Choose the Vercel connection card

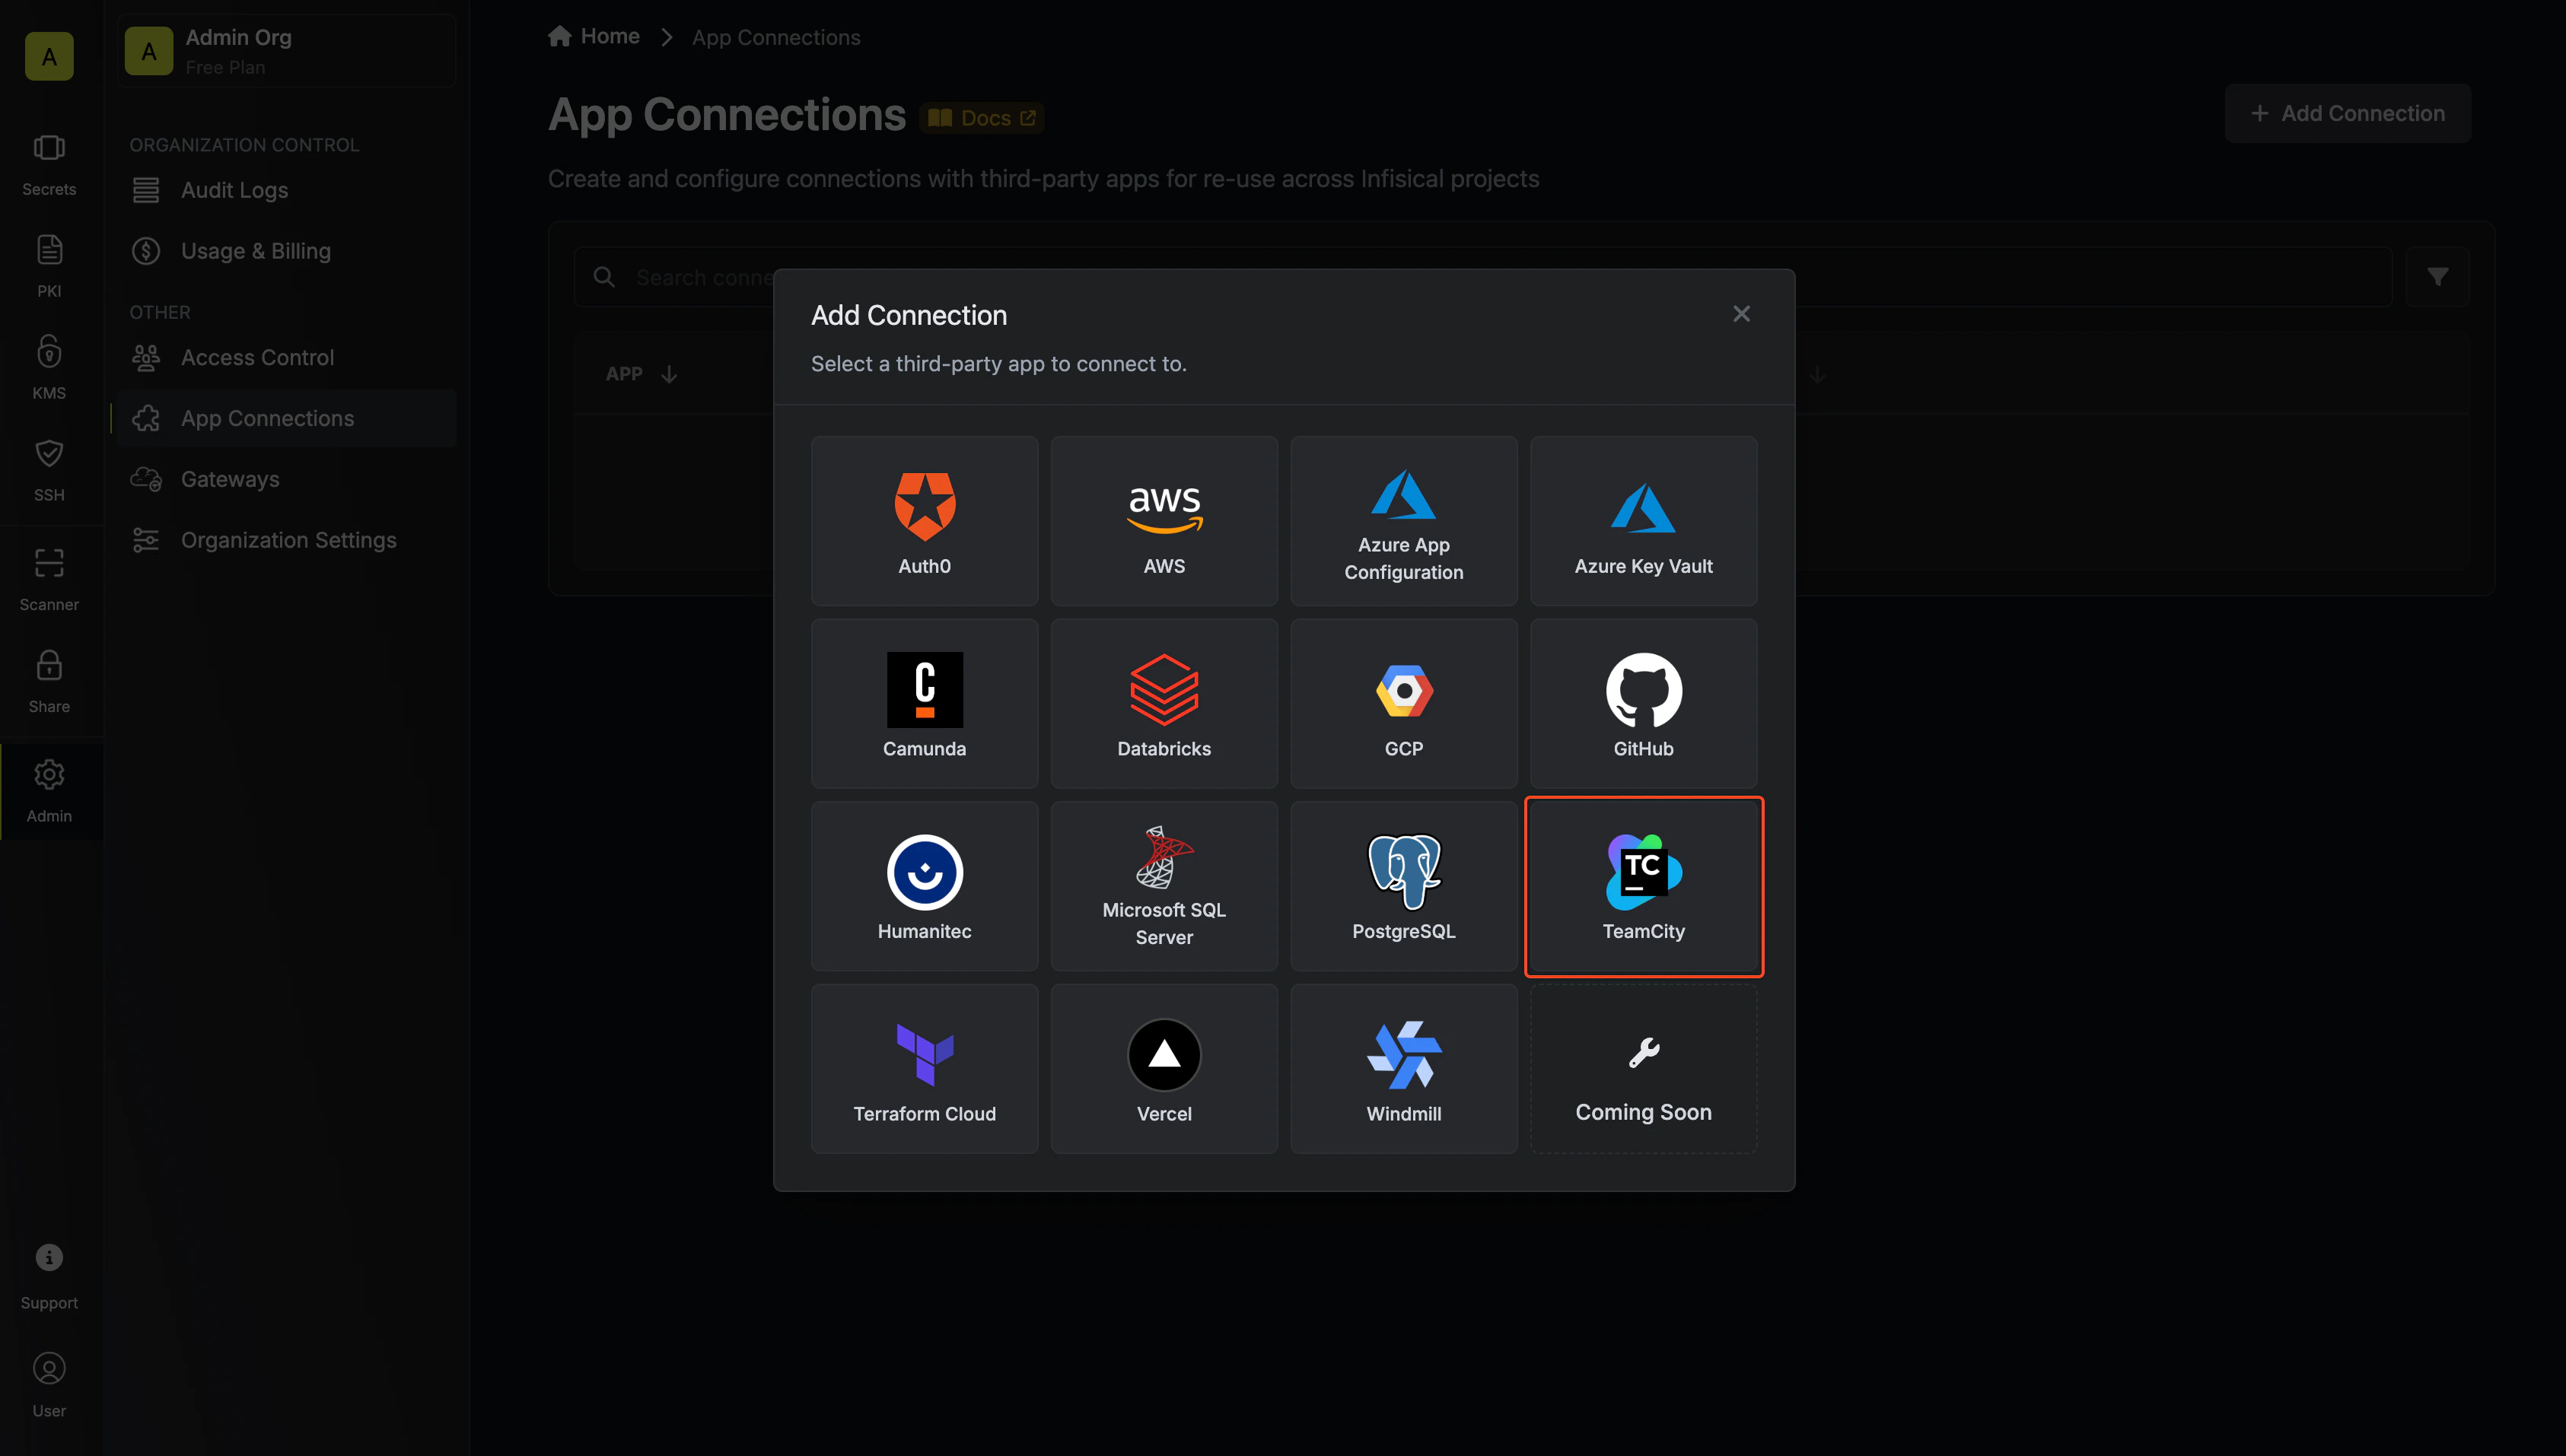tap(1164, 1069)
